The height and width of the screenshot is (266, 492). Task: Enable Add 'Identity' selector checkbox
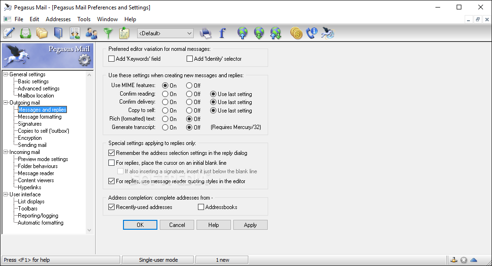pos(189,58)
